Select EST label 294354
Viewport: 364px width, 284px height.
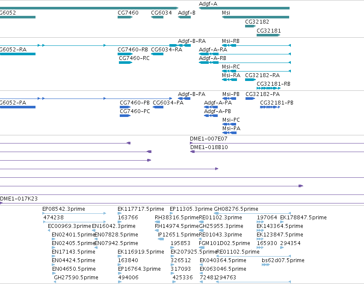click(x=290, y=244)
